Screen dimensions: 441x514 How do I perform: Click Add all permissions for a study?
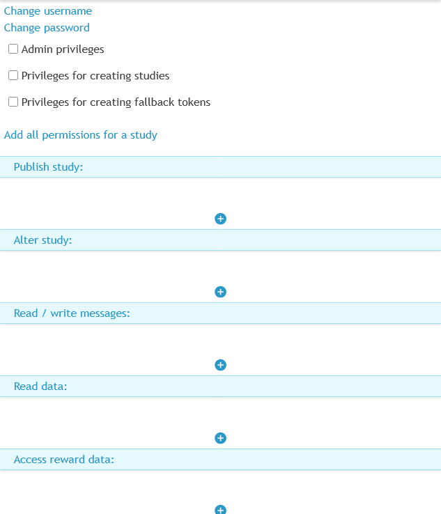(81, 135)
